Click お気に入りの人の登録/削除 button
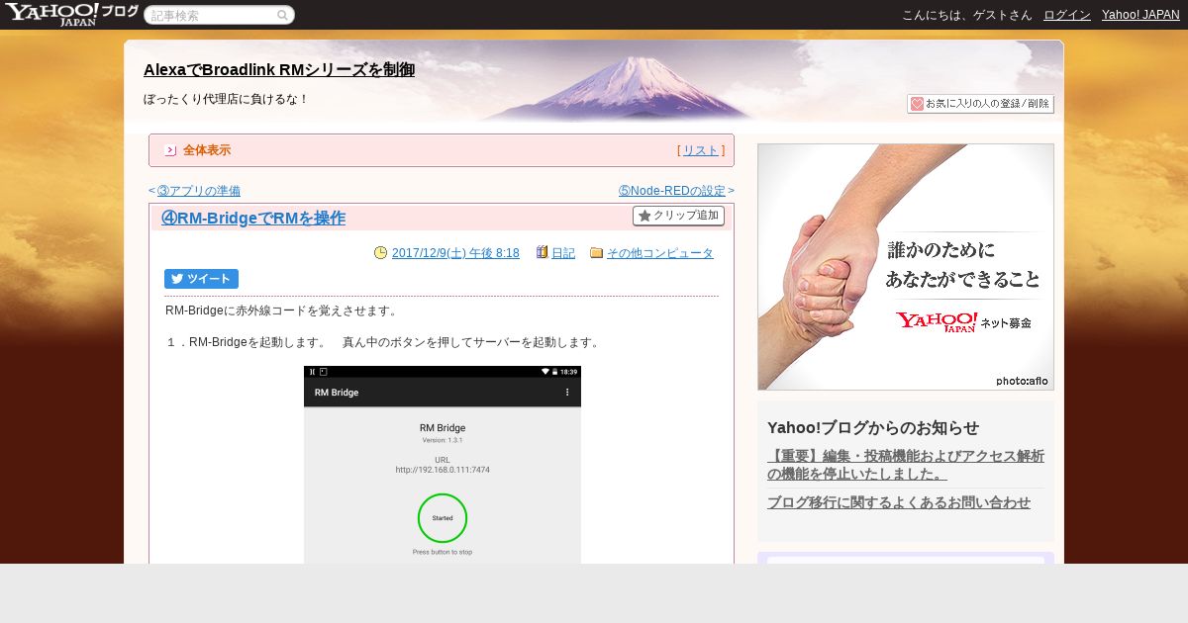 (980, 104)
